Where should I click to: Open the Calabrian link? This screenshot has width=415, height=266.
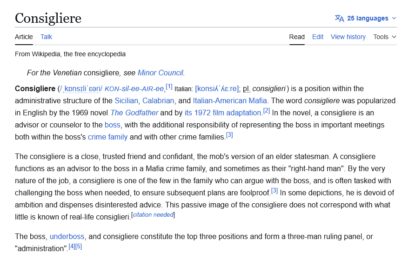coord(158,101)
